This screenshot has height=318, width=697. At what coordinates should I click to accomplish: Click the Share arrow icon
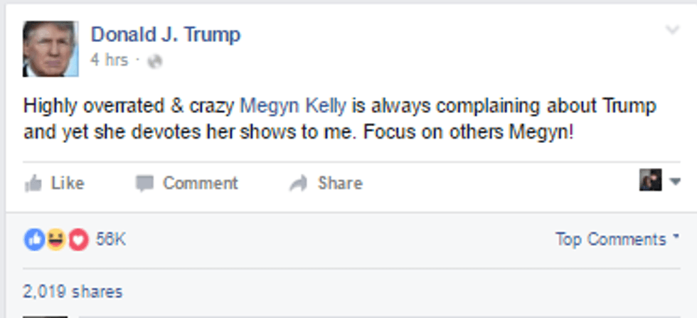click(297, 184)
